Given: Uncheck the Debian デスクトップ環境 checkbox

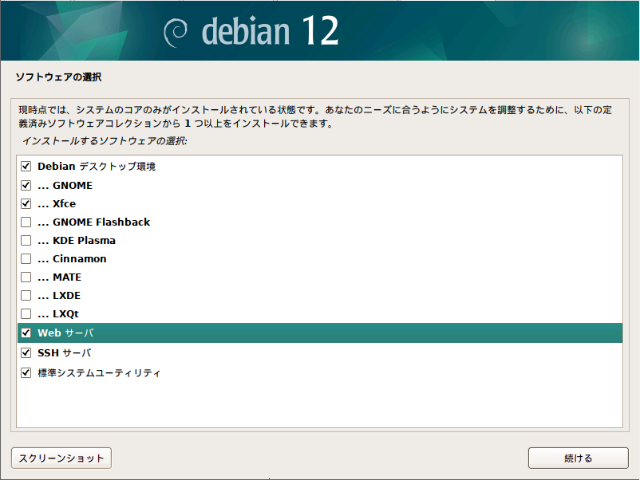Looking at the screenshot, I should pos(26,167).
